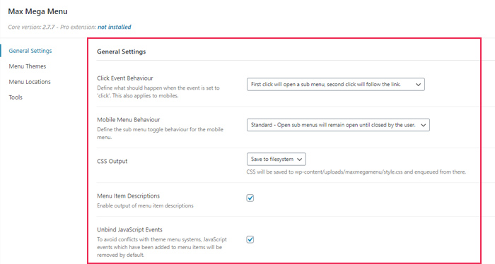Screen dimensions: 495x264
Task: Open the Mobile Menu Behaviour dropdown
Action: (338, 125)
